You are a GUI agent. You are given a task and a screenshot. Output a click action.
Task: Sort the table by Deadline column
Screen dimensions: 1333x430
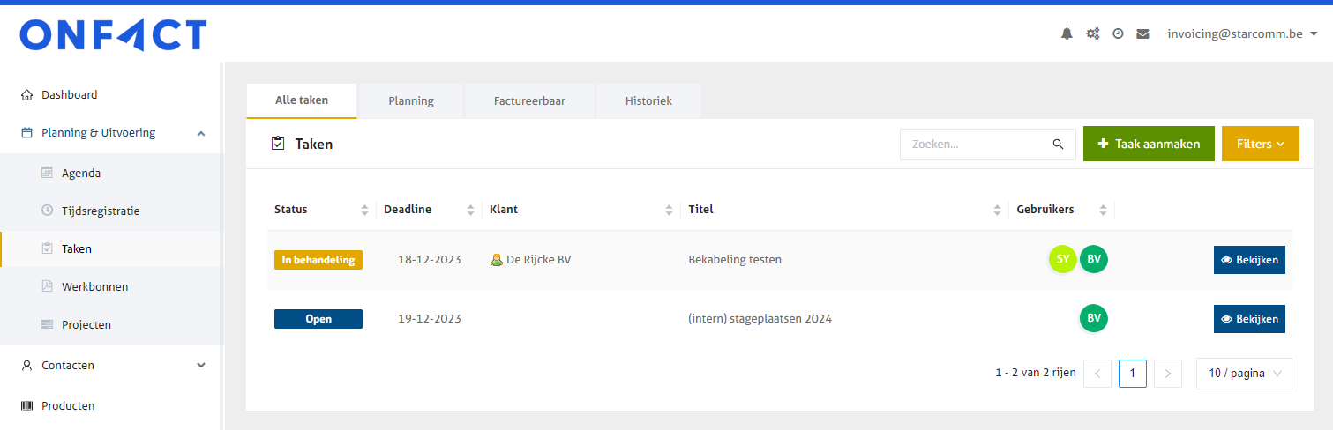(470, 210)
